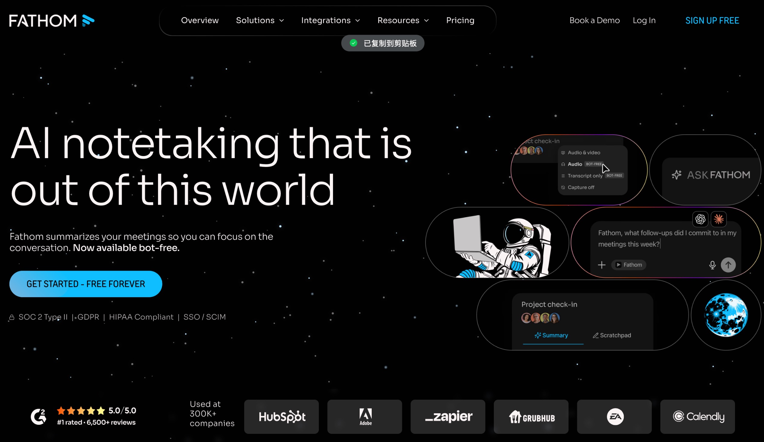Click 'Now available bot-free.' text
Viewport: 764px width, 442px height.
[x=126, y=248]
